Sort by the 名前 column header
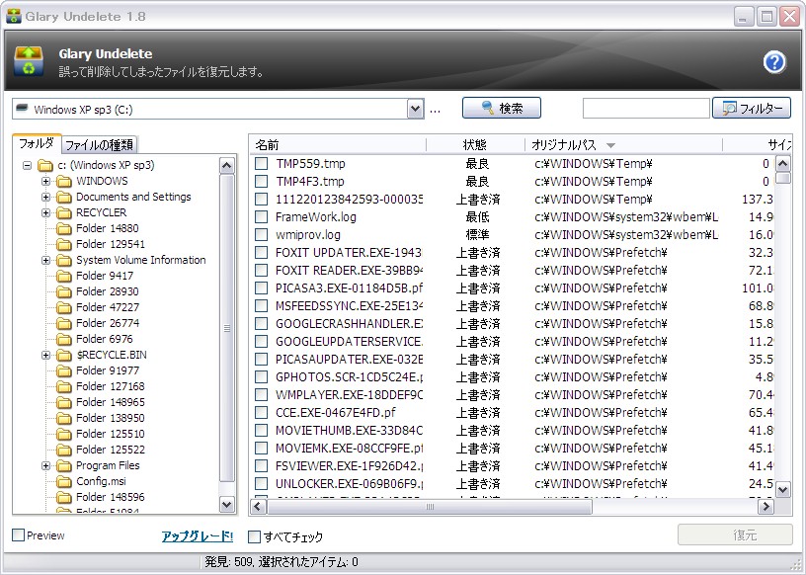 [x=338, y=145]
